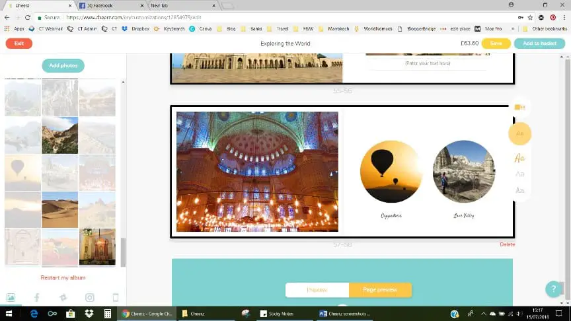Select the desert dunes thumbnail
Screen dimensions: 571x321
coord(59,209)
